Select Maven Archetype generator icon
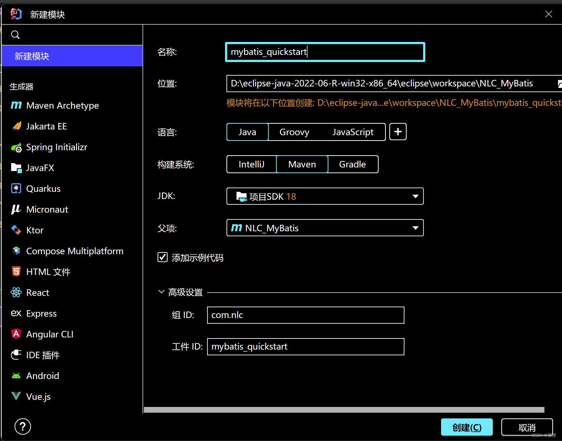 (16, 105)
